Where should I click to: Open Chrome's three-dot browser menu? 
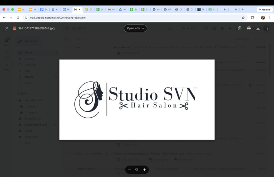(270, 17)
